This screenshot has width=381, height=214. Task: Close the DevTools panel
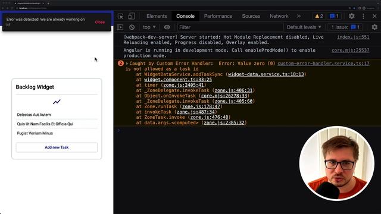click(x=374, y=16)
